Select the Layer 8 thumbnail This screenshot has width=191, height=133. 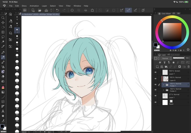(x=165, y=79)
